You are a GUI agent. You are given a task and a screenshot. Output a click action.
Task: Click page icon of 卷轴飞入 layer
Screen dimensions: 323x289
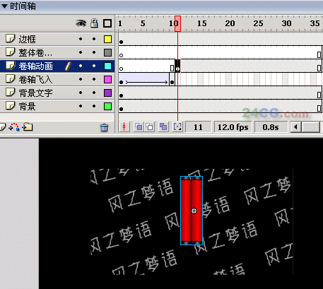[x=11, y=78]
